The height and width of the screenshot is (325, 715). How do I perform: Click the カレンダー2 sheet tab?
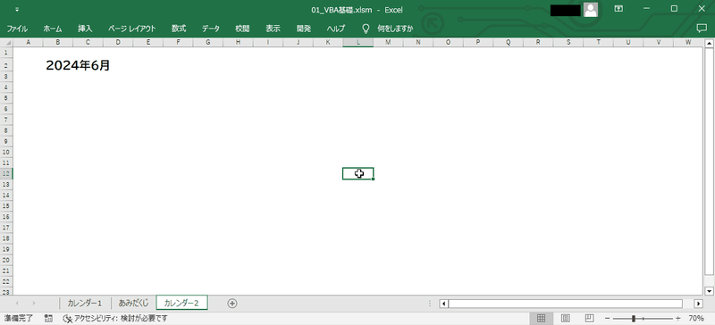[181, 303]
